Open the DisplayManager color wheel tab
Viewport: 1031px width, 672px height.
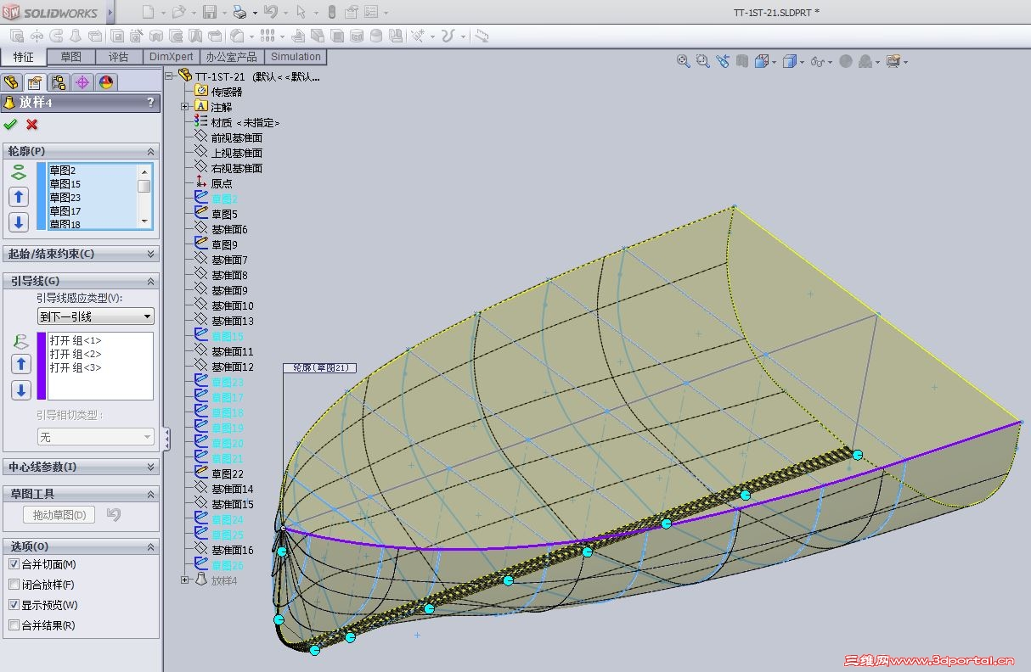(x=105, y=82)
